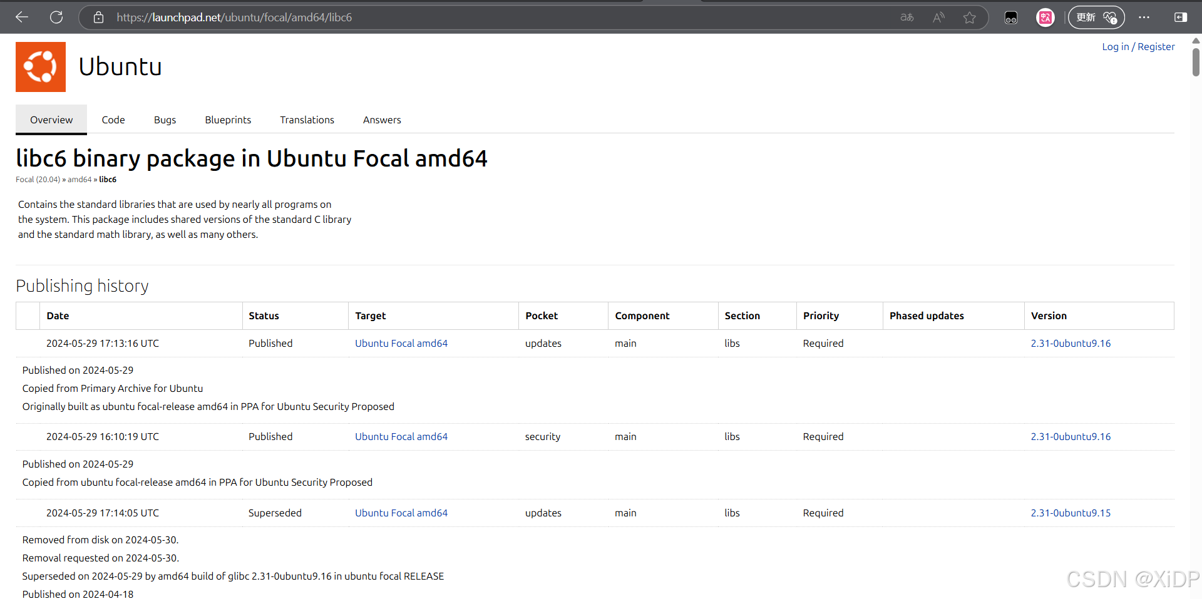Image resolution: width=1202 pixels, height=599 pixels.
Task: Reload the page with refresh icon
Action: point(56,18)
